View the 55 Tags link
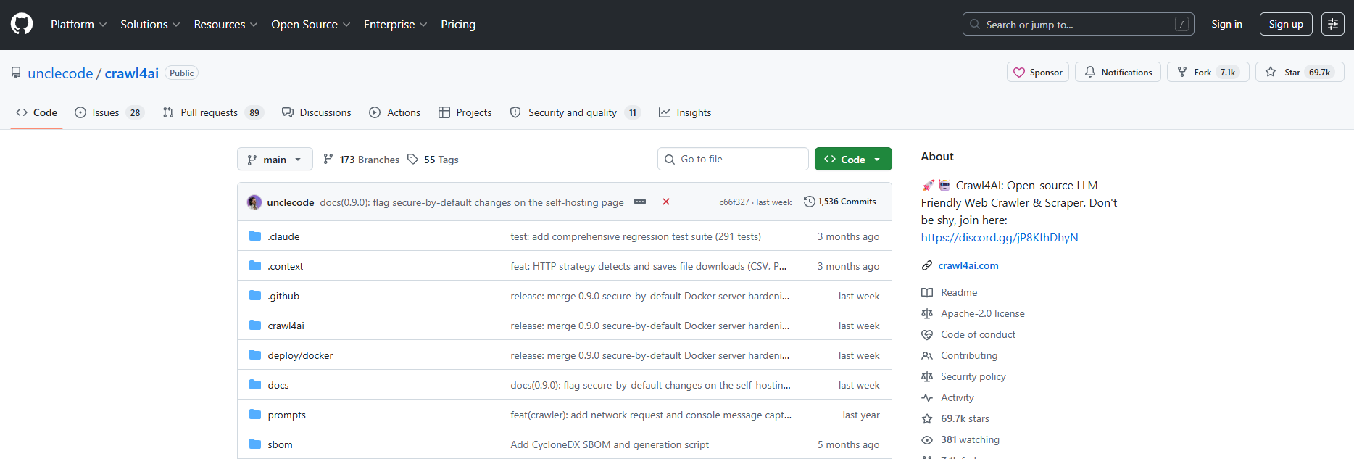This screenshot has height=459, width=1354. tap(433, 160)
